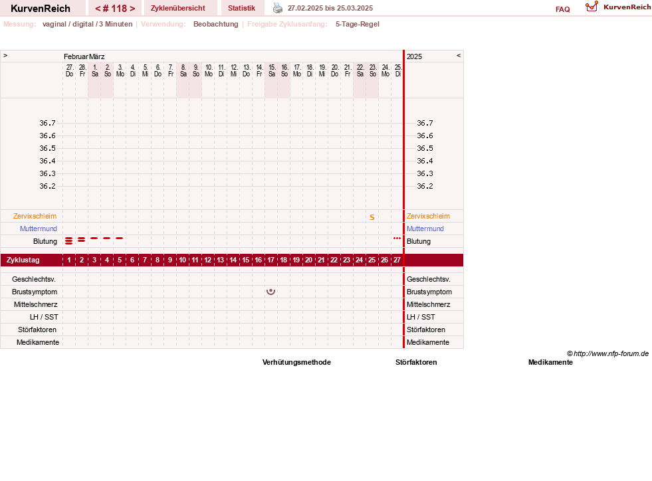Click the left LH / SST row label
Viewport: 652px width, 481px height.
(x=44, y=317)
